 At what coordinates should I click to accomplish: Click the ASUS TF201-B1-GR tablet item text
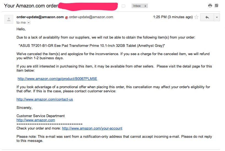(x=92, y=45)
